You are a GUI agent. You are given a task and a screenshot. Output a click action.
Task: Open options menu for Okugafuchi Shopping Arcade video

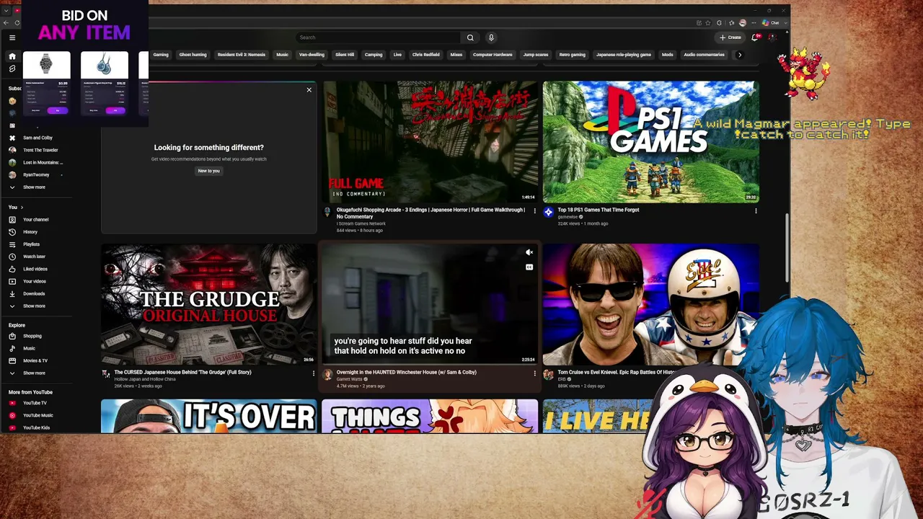coord(534,211)
